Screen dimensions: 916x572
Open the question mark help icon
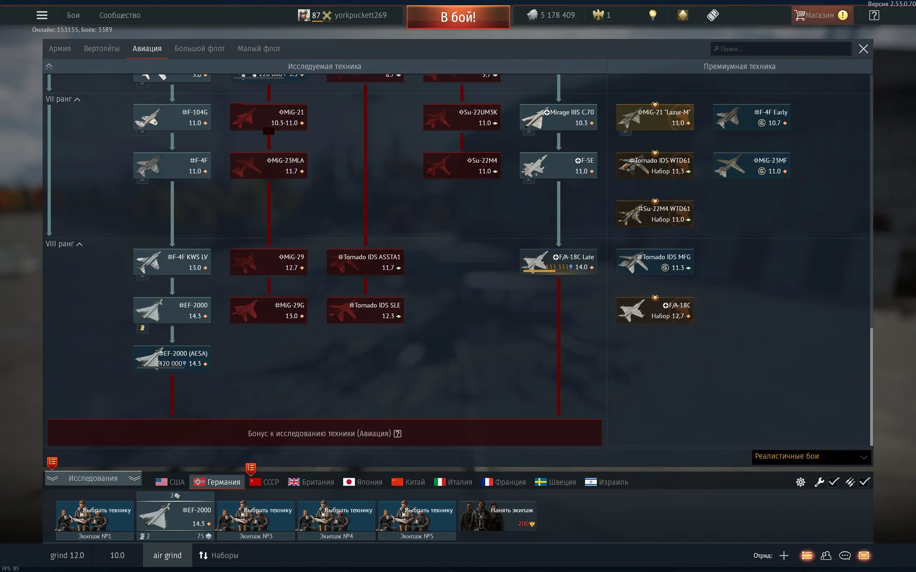tap(874, 15)
